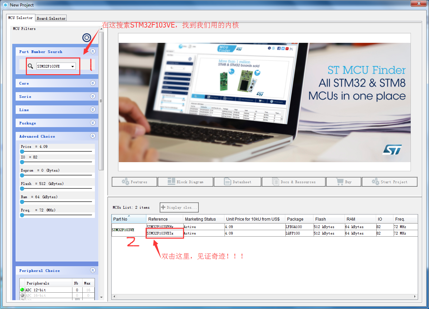Click the STM32F103VE part number cell

[129, 230]
